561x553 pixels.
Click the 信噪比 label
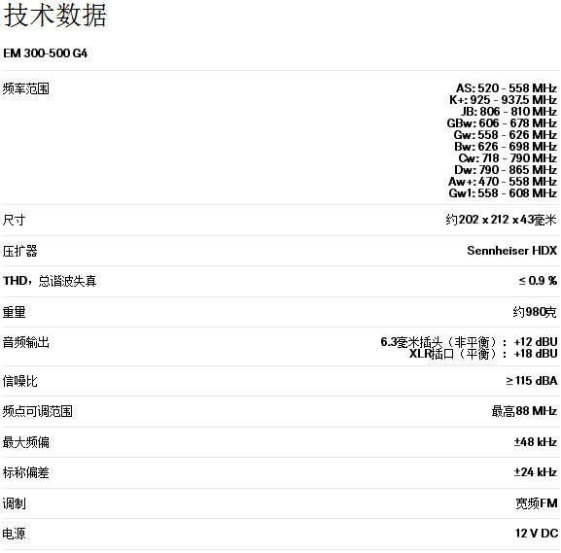pyautogui.click(x=19, y=381)
